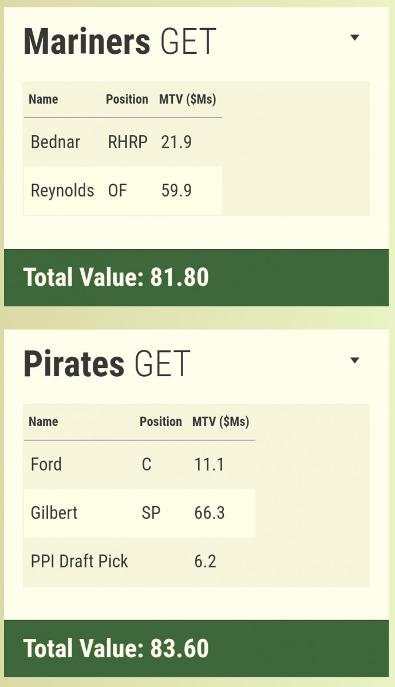The width and height of the screenshot is (395, 687).
Task: Click the Mariners Total Value 81.80 bar
Action: 197,278
